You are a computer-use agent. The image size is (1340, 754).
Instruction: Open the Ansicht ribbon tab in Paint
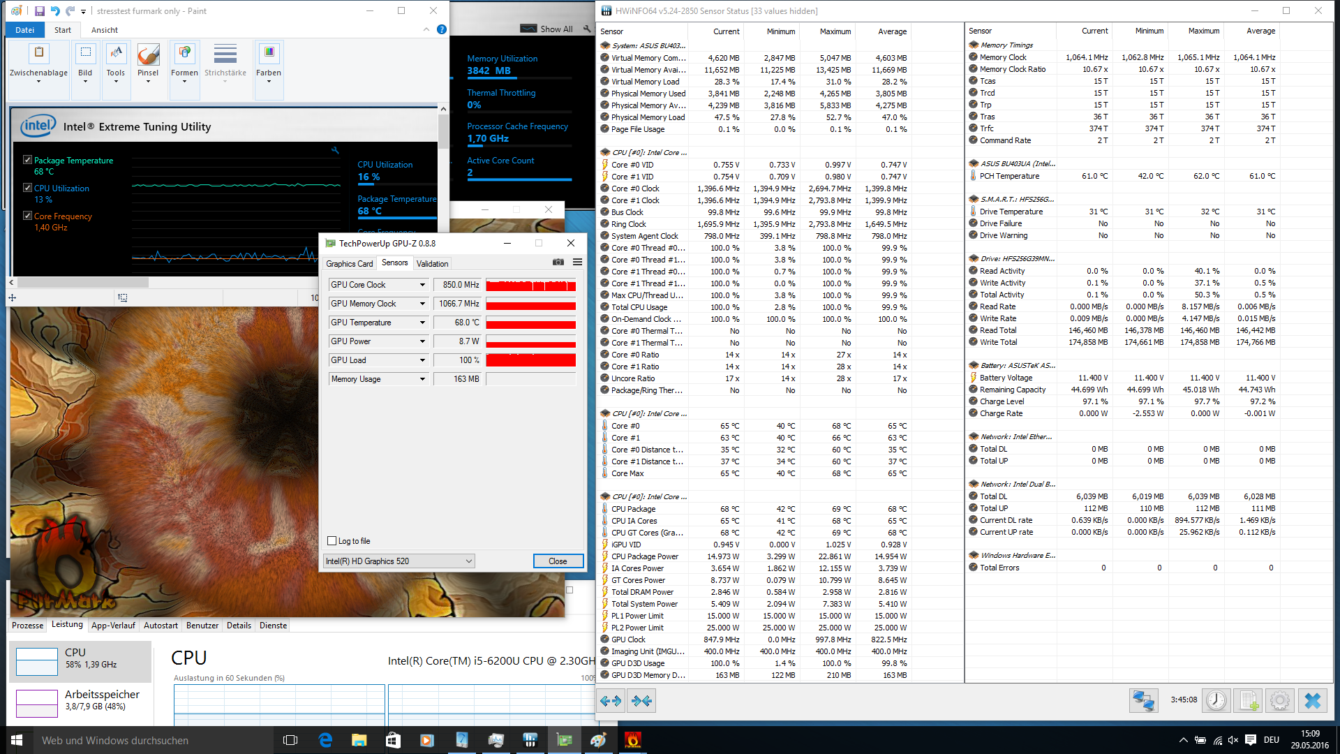105,30
